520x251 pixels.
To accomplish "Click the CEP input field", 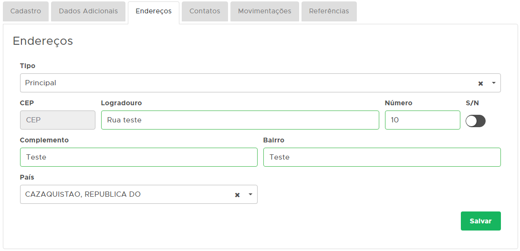I will click(58, 120).
